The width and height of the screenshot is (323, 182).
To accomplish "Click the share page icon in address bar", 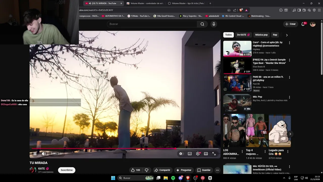I will [x=235, y=10].
